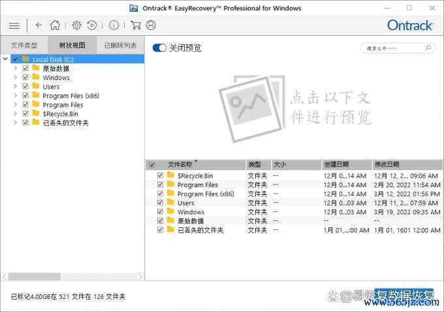Screen dimensions: 444x312
Task: Switch to the 文件类型 tab
Action: tap(24, 45)
